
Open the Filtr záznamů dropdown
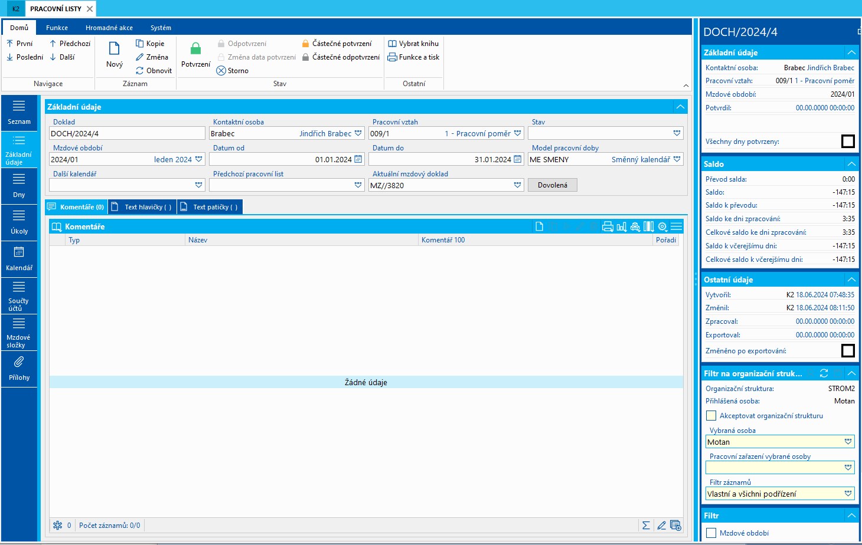(x=848, y=494)
